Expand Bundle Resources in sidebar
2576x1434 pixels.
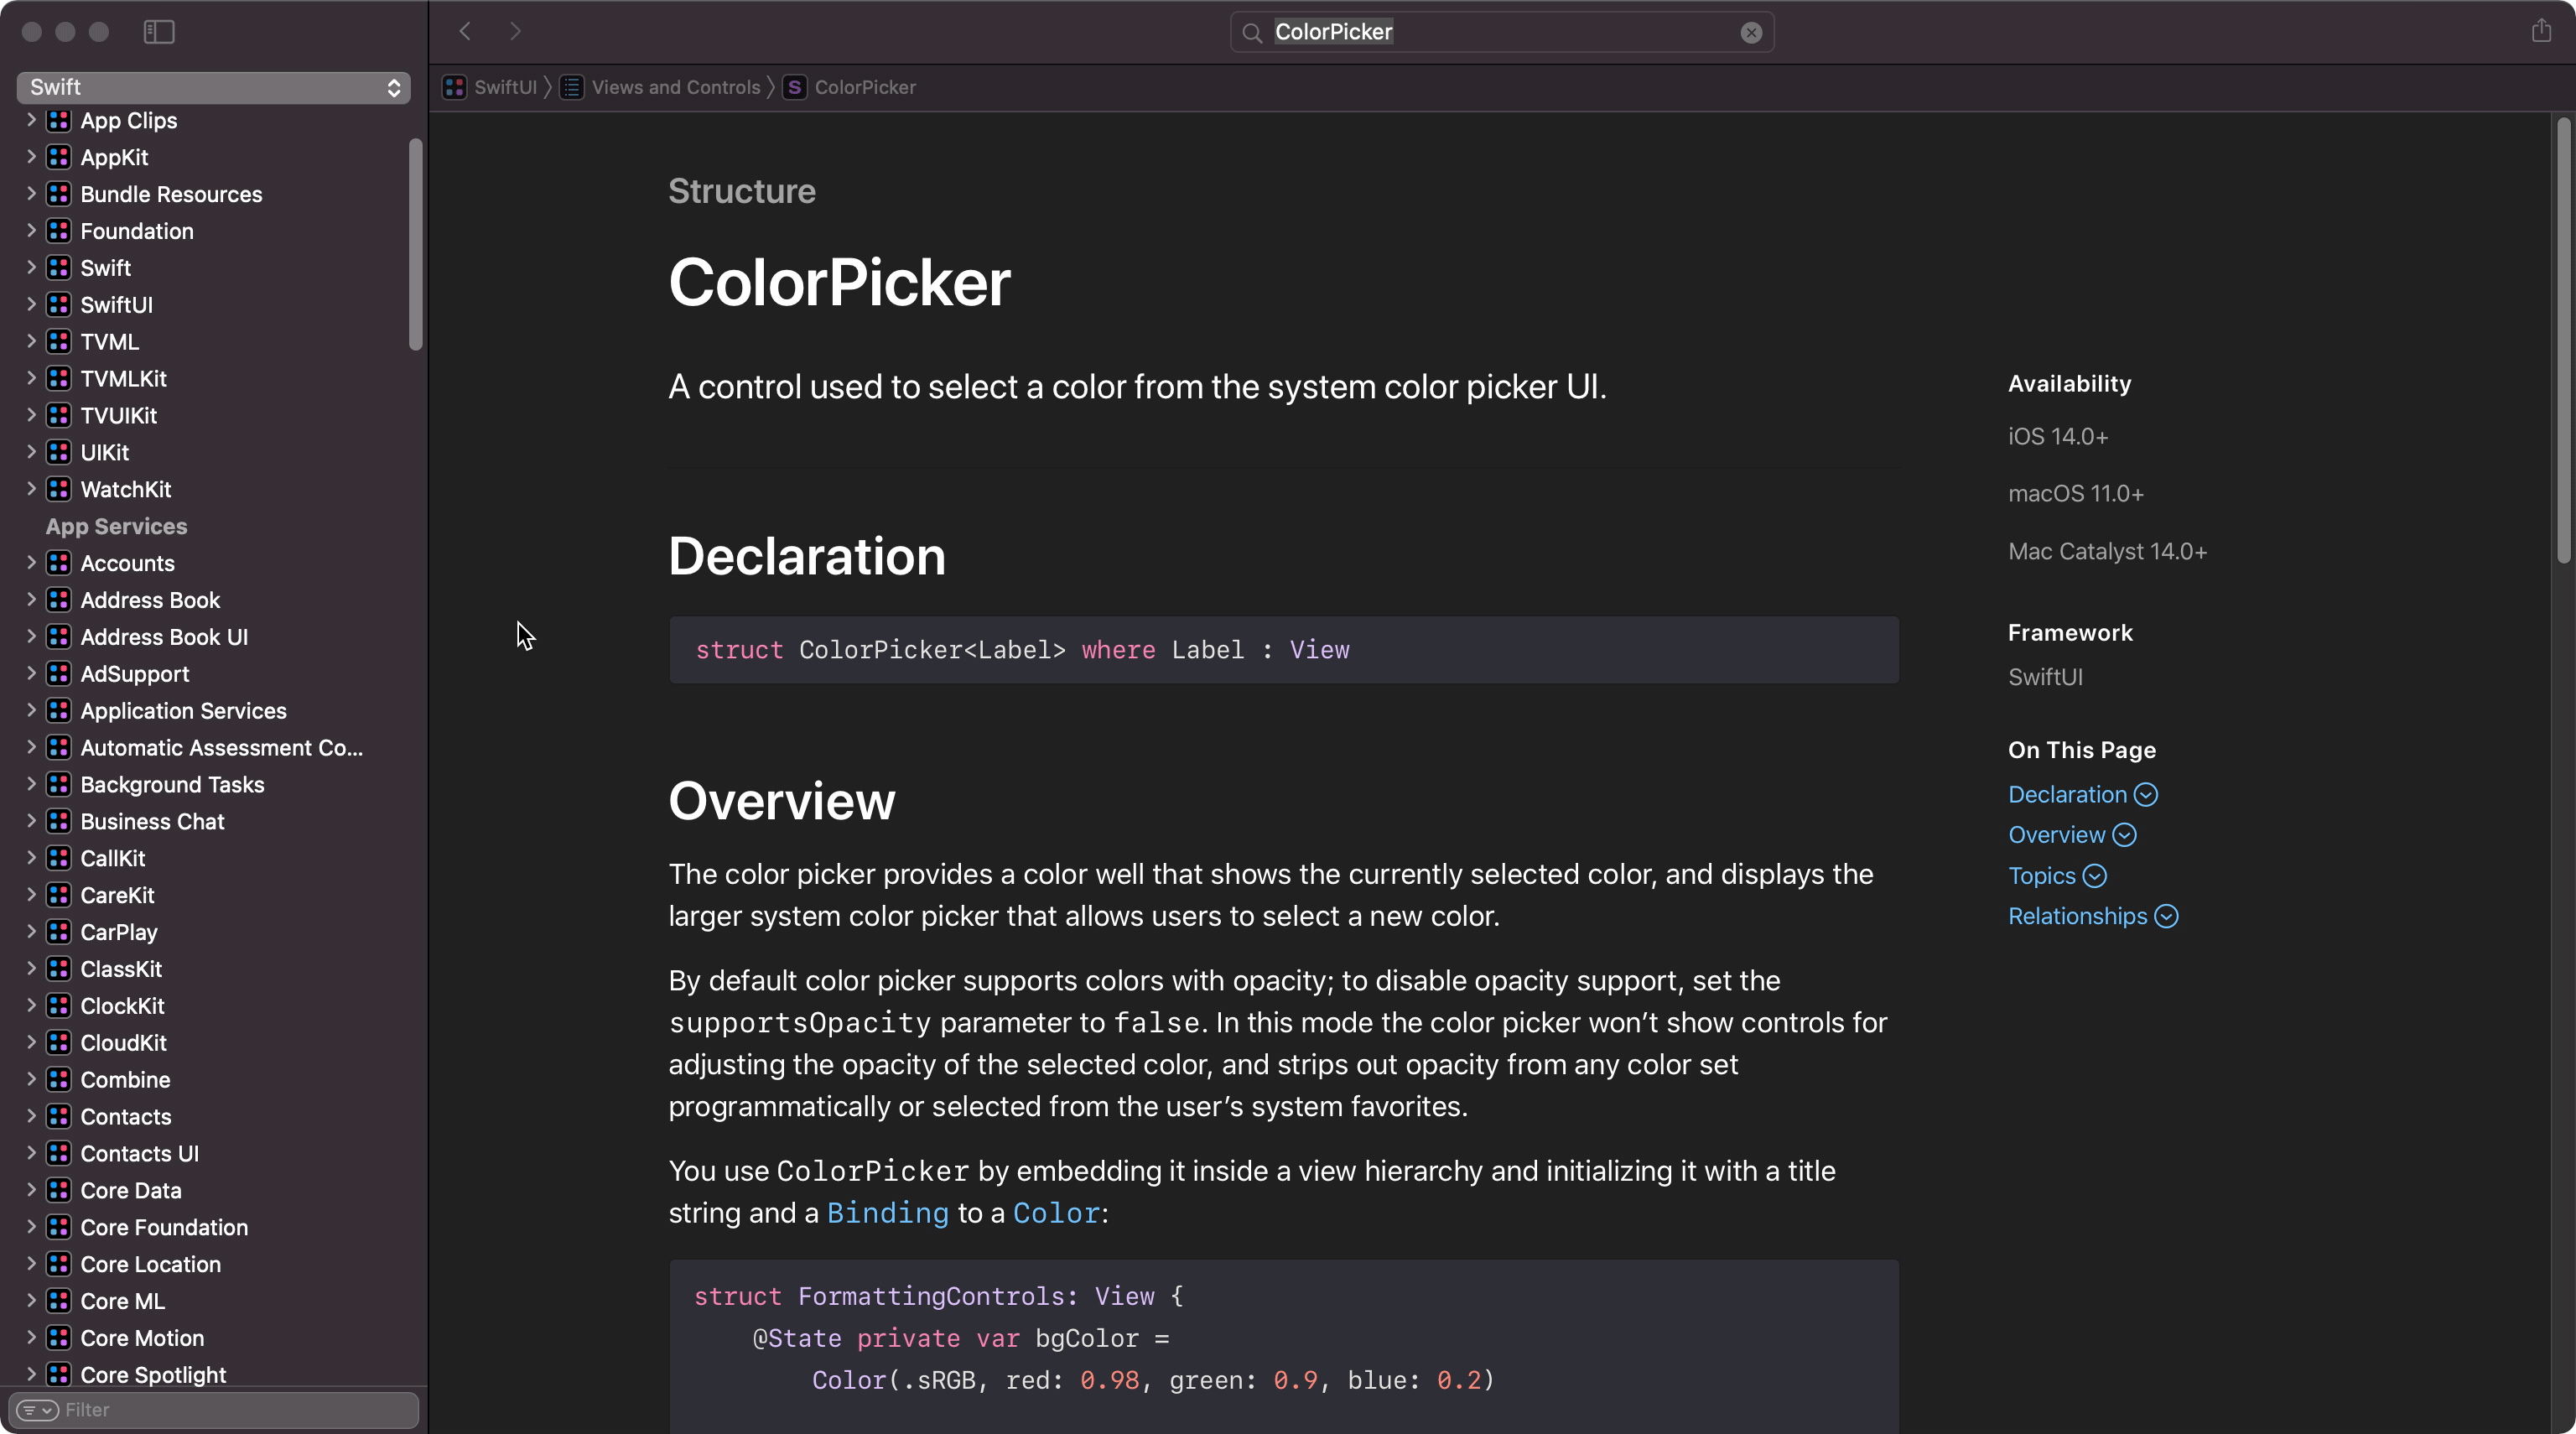point(31,194)
